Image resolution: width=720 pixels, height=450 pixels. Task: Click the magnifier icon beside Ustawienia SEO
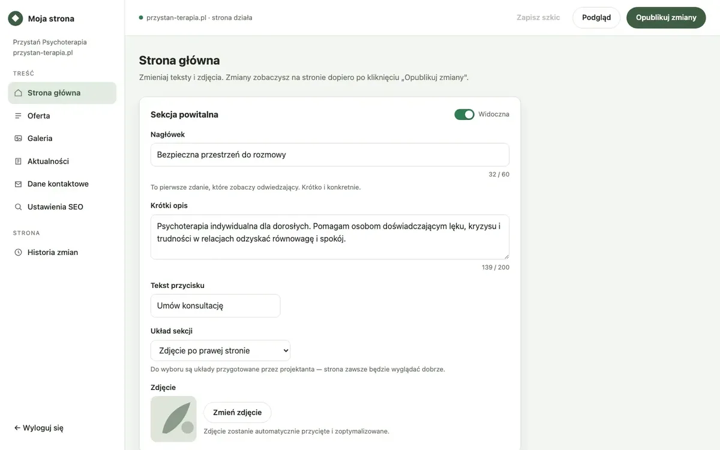pos(18,207)
